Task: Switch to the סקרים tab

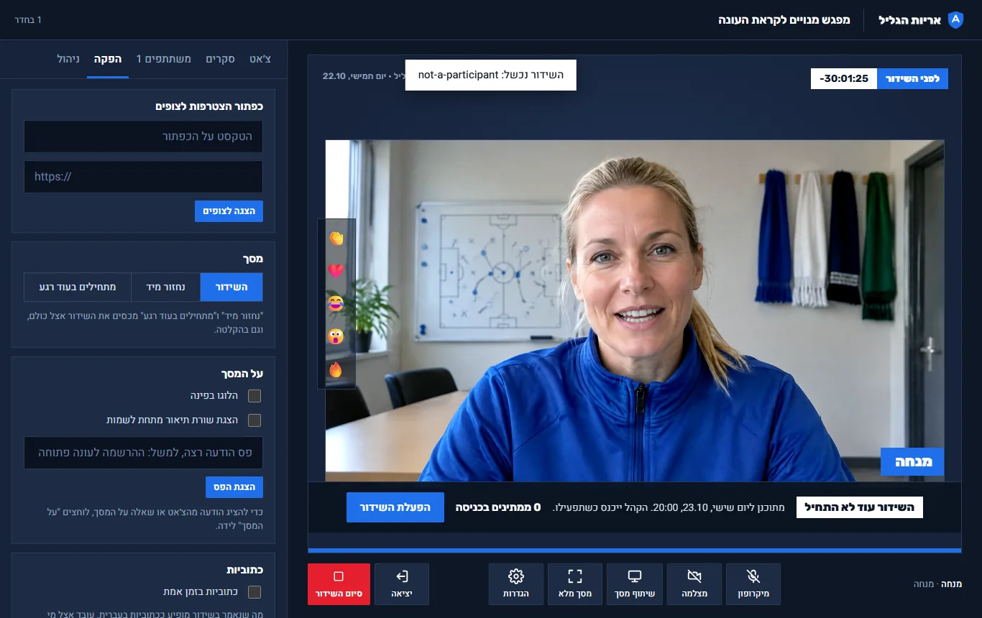Action: pos(220,59)
